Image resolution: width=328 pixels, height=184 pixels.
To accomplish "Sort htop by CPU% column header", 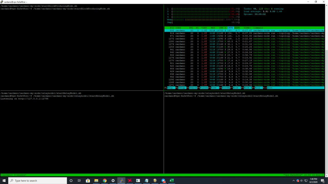I will click(230, 28).
